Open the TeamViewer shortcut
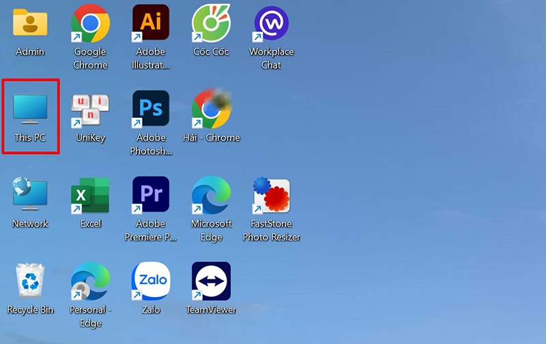 point(211,281)
